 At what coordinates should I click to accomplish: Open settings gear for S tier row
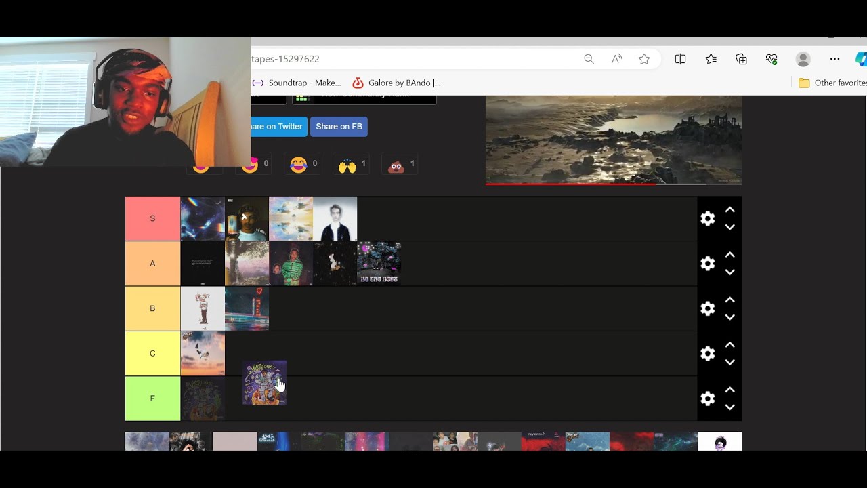pos(708,218)
